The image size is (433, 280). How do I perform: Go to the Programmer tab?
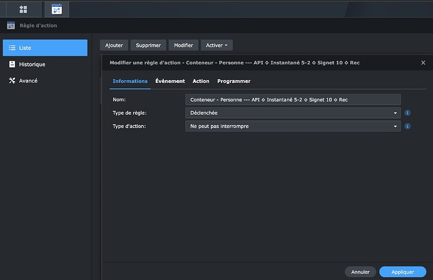(x=233, y=81)
